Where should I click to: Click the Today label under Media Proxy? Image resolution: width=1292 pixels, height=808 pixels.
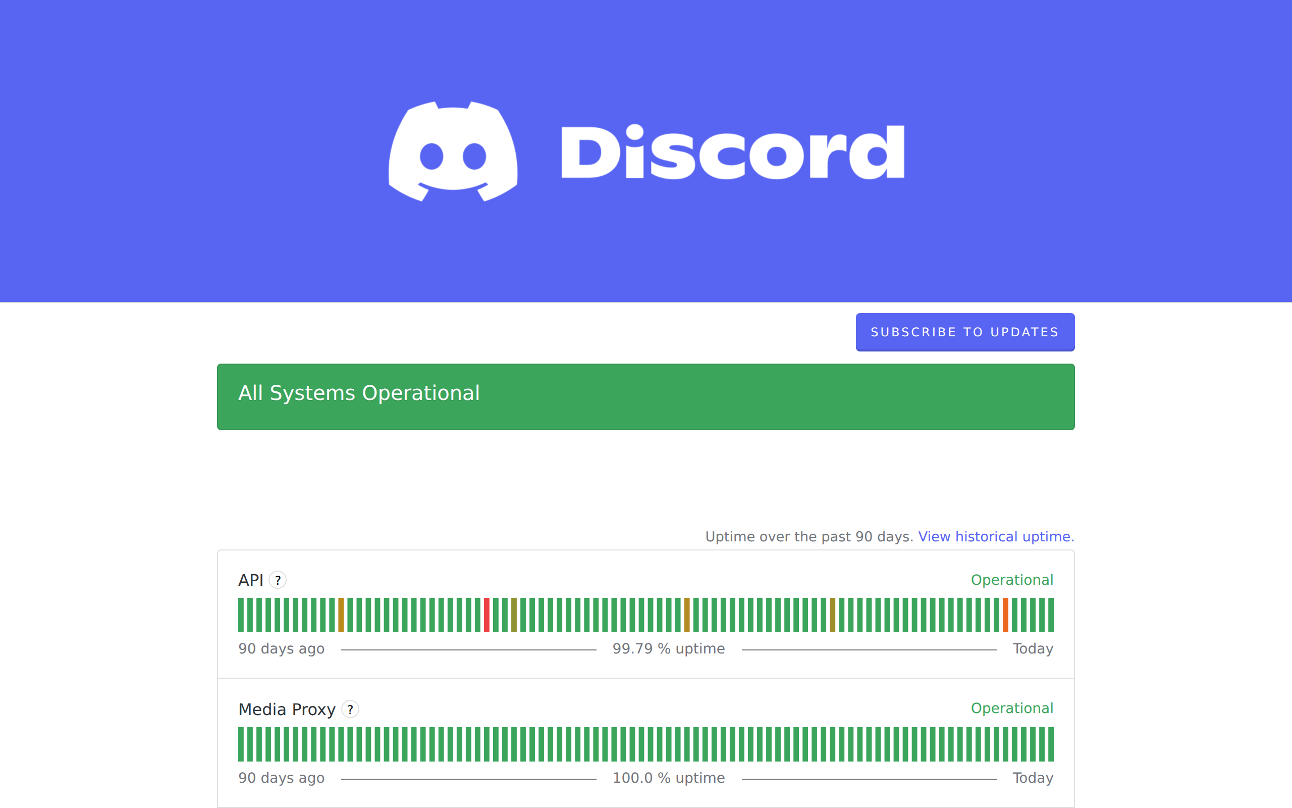[1033, 778]
